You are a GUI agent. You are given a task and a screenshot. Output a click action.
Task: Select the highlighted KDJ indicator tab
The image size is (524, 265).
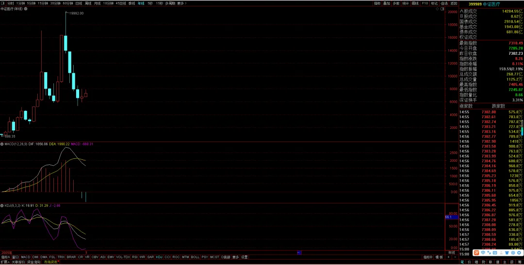159,257
